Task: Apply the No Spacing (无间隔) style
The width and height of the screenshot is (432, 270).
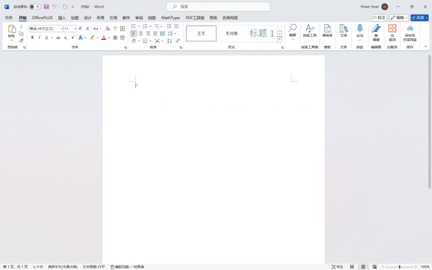Action: coord(231,33)
